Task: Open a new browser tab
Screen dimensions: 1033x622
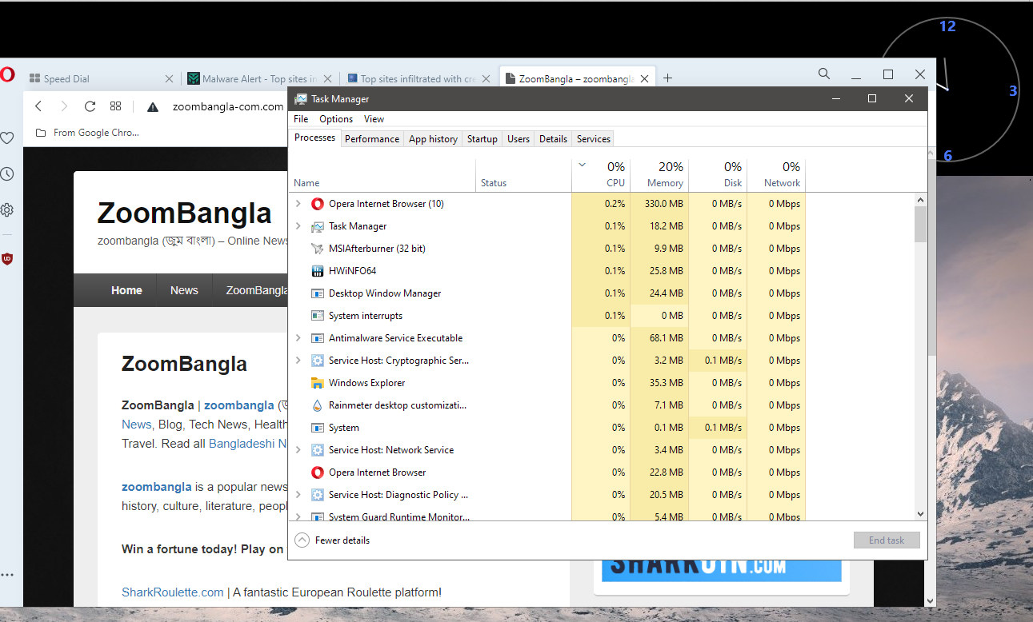Action: tap(667, 78)
